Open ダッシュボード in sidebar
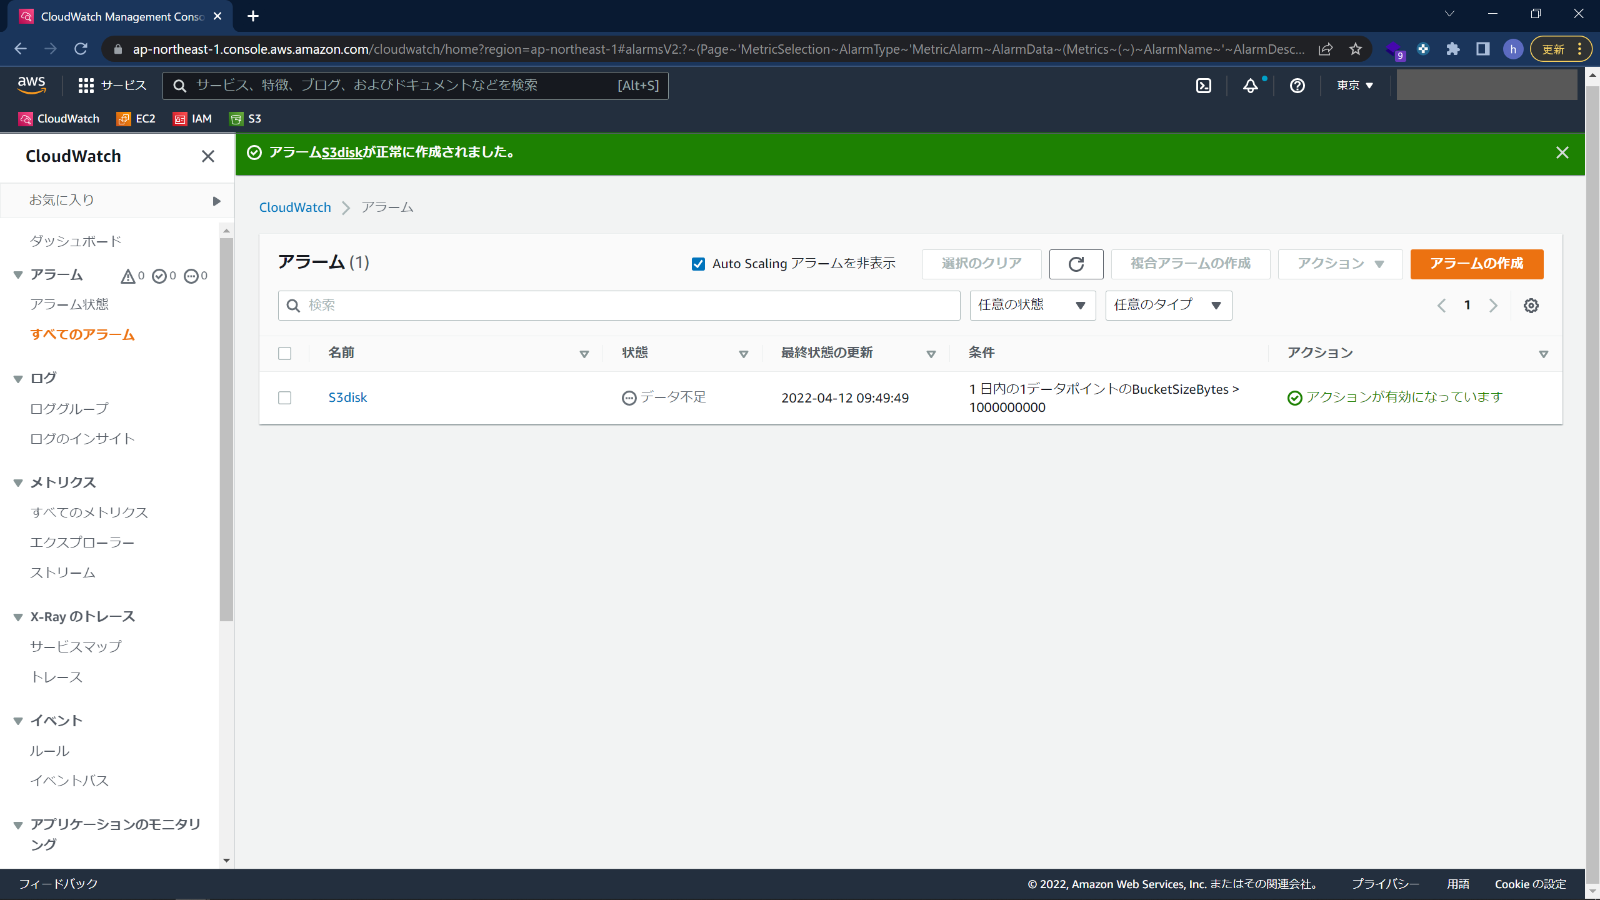Image resolution: width=1600 pixels, height=900 pixels. click(x=76, y=241)
